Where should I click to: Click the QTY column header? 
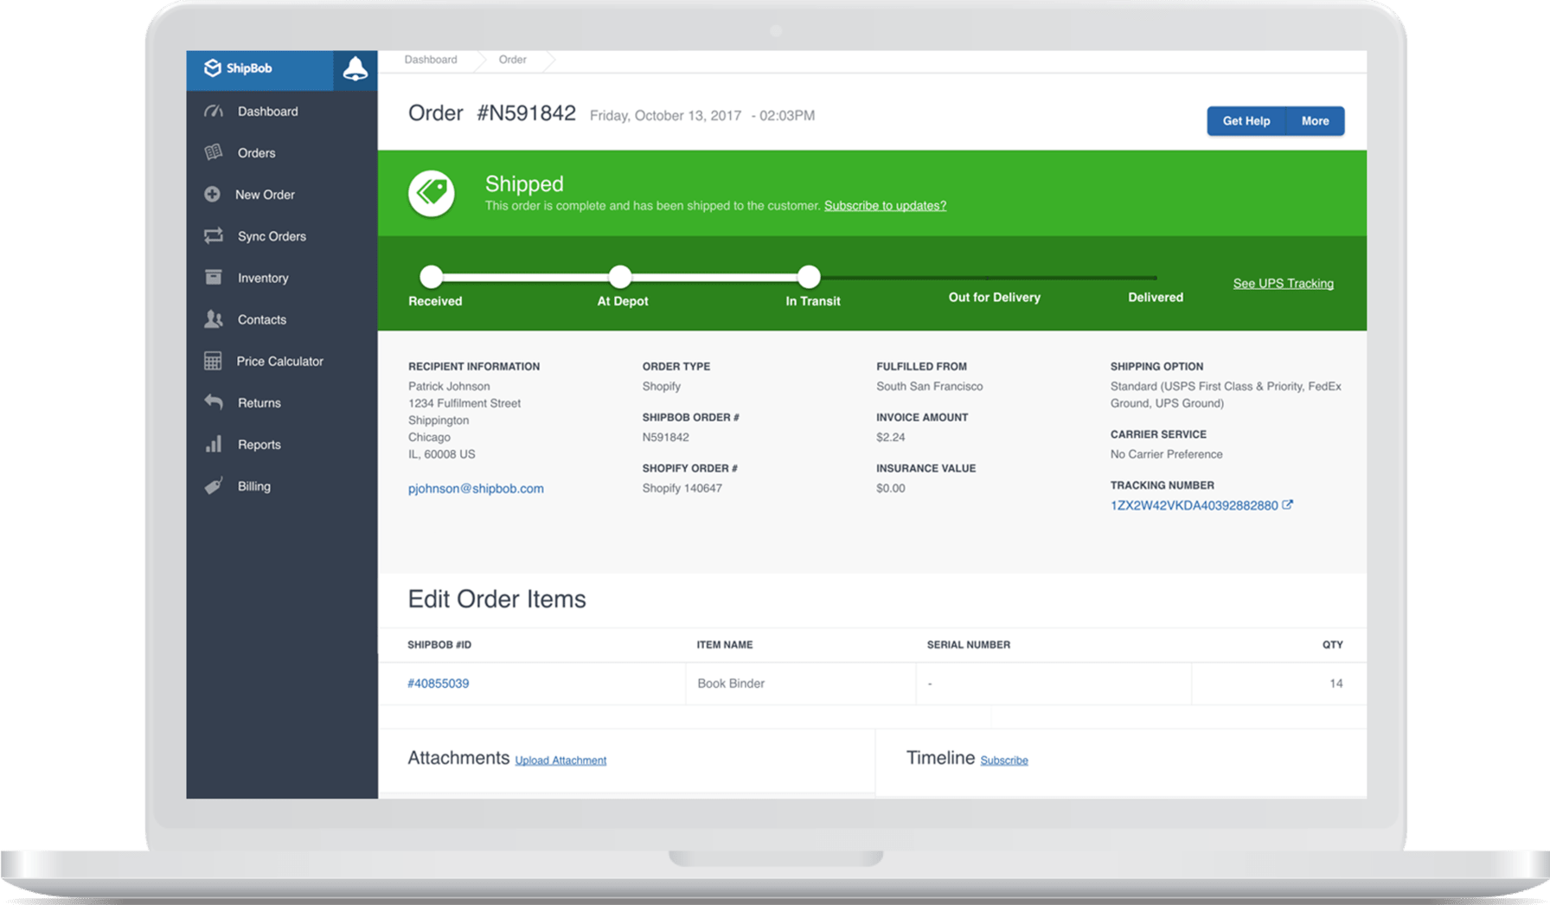pyautogui.click(x=1333, y=645)
